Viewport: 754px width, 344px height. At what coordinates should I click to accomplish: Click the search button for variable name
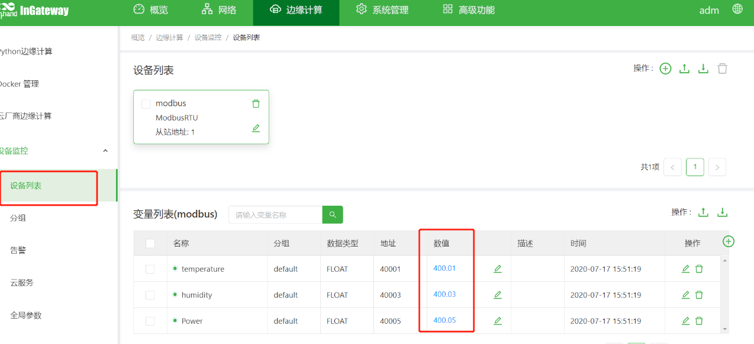pos(333,215)
